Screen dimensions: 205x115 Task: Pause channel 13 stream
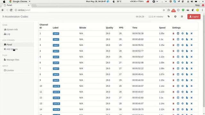[x=173, y=103]
